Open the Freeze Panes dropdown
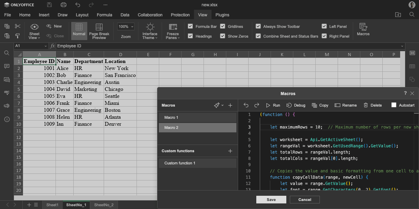Screen dimensions: 419x209 (x=173, y=31)
